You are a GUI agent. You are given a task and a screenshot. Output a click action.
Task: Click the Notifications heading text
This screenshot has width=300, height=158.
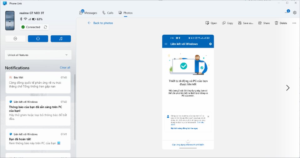tap(17, 68)
